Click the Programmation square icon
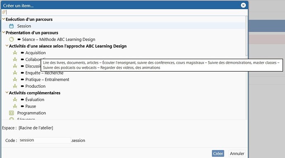 (x=12, y=113)
